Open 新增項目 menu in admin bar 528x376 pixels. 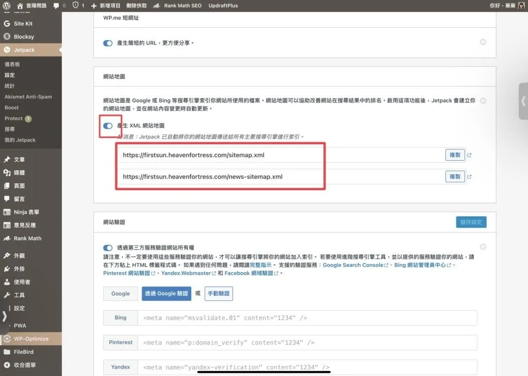coord(106,5)
